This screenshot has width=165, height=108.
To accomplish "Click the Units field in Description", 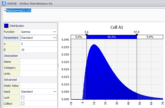I will coord(38,74).
